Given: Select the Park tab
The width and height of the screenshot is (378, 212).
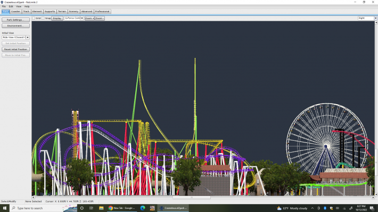Looking at the screenshot, I should coord(5,11).
